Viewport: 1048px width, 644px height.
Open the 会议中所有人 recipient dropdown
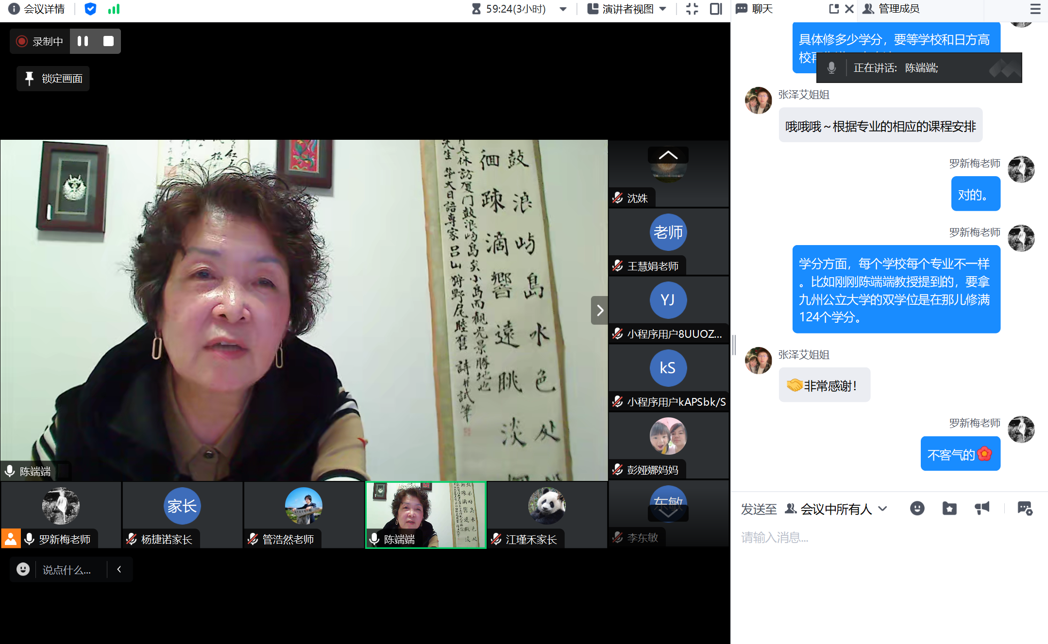[837, 509]
